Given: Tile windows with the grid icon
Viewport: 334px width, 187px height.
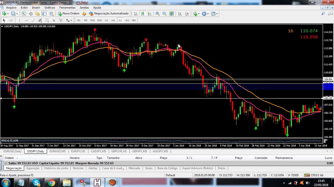Looking at the screenshot, I should [x=171, y=14].
